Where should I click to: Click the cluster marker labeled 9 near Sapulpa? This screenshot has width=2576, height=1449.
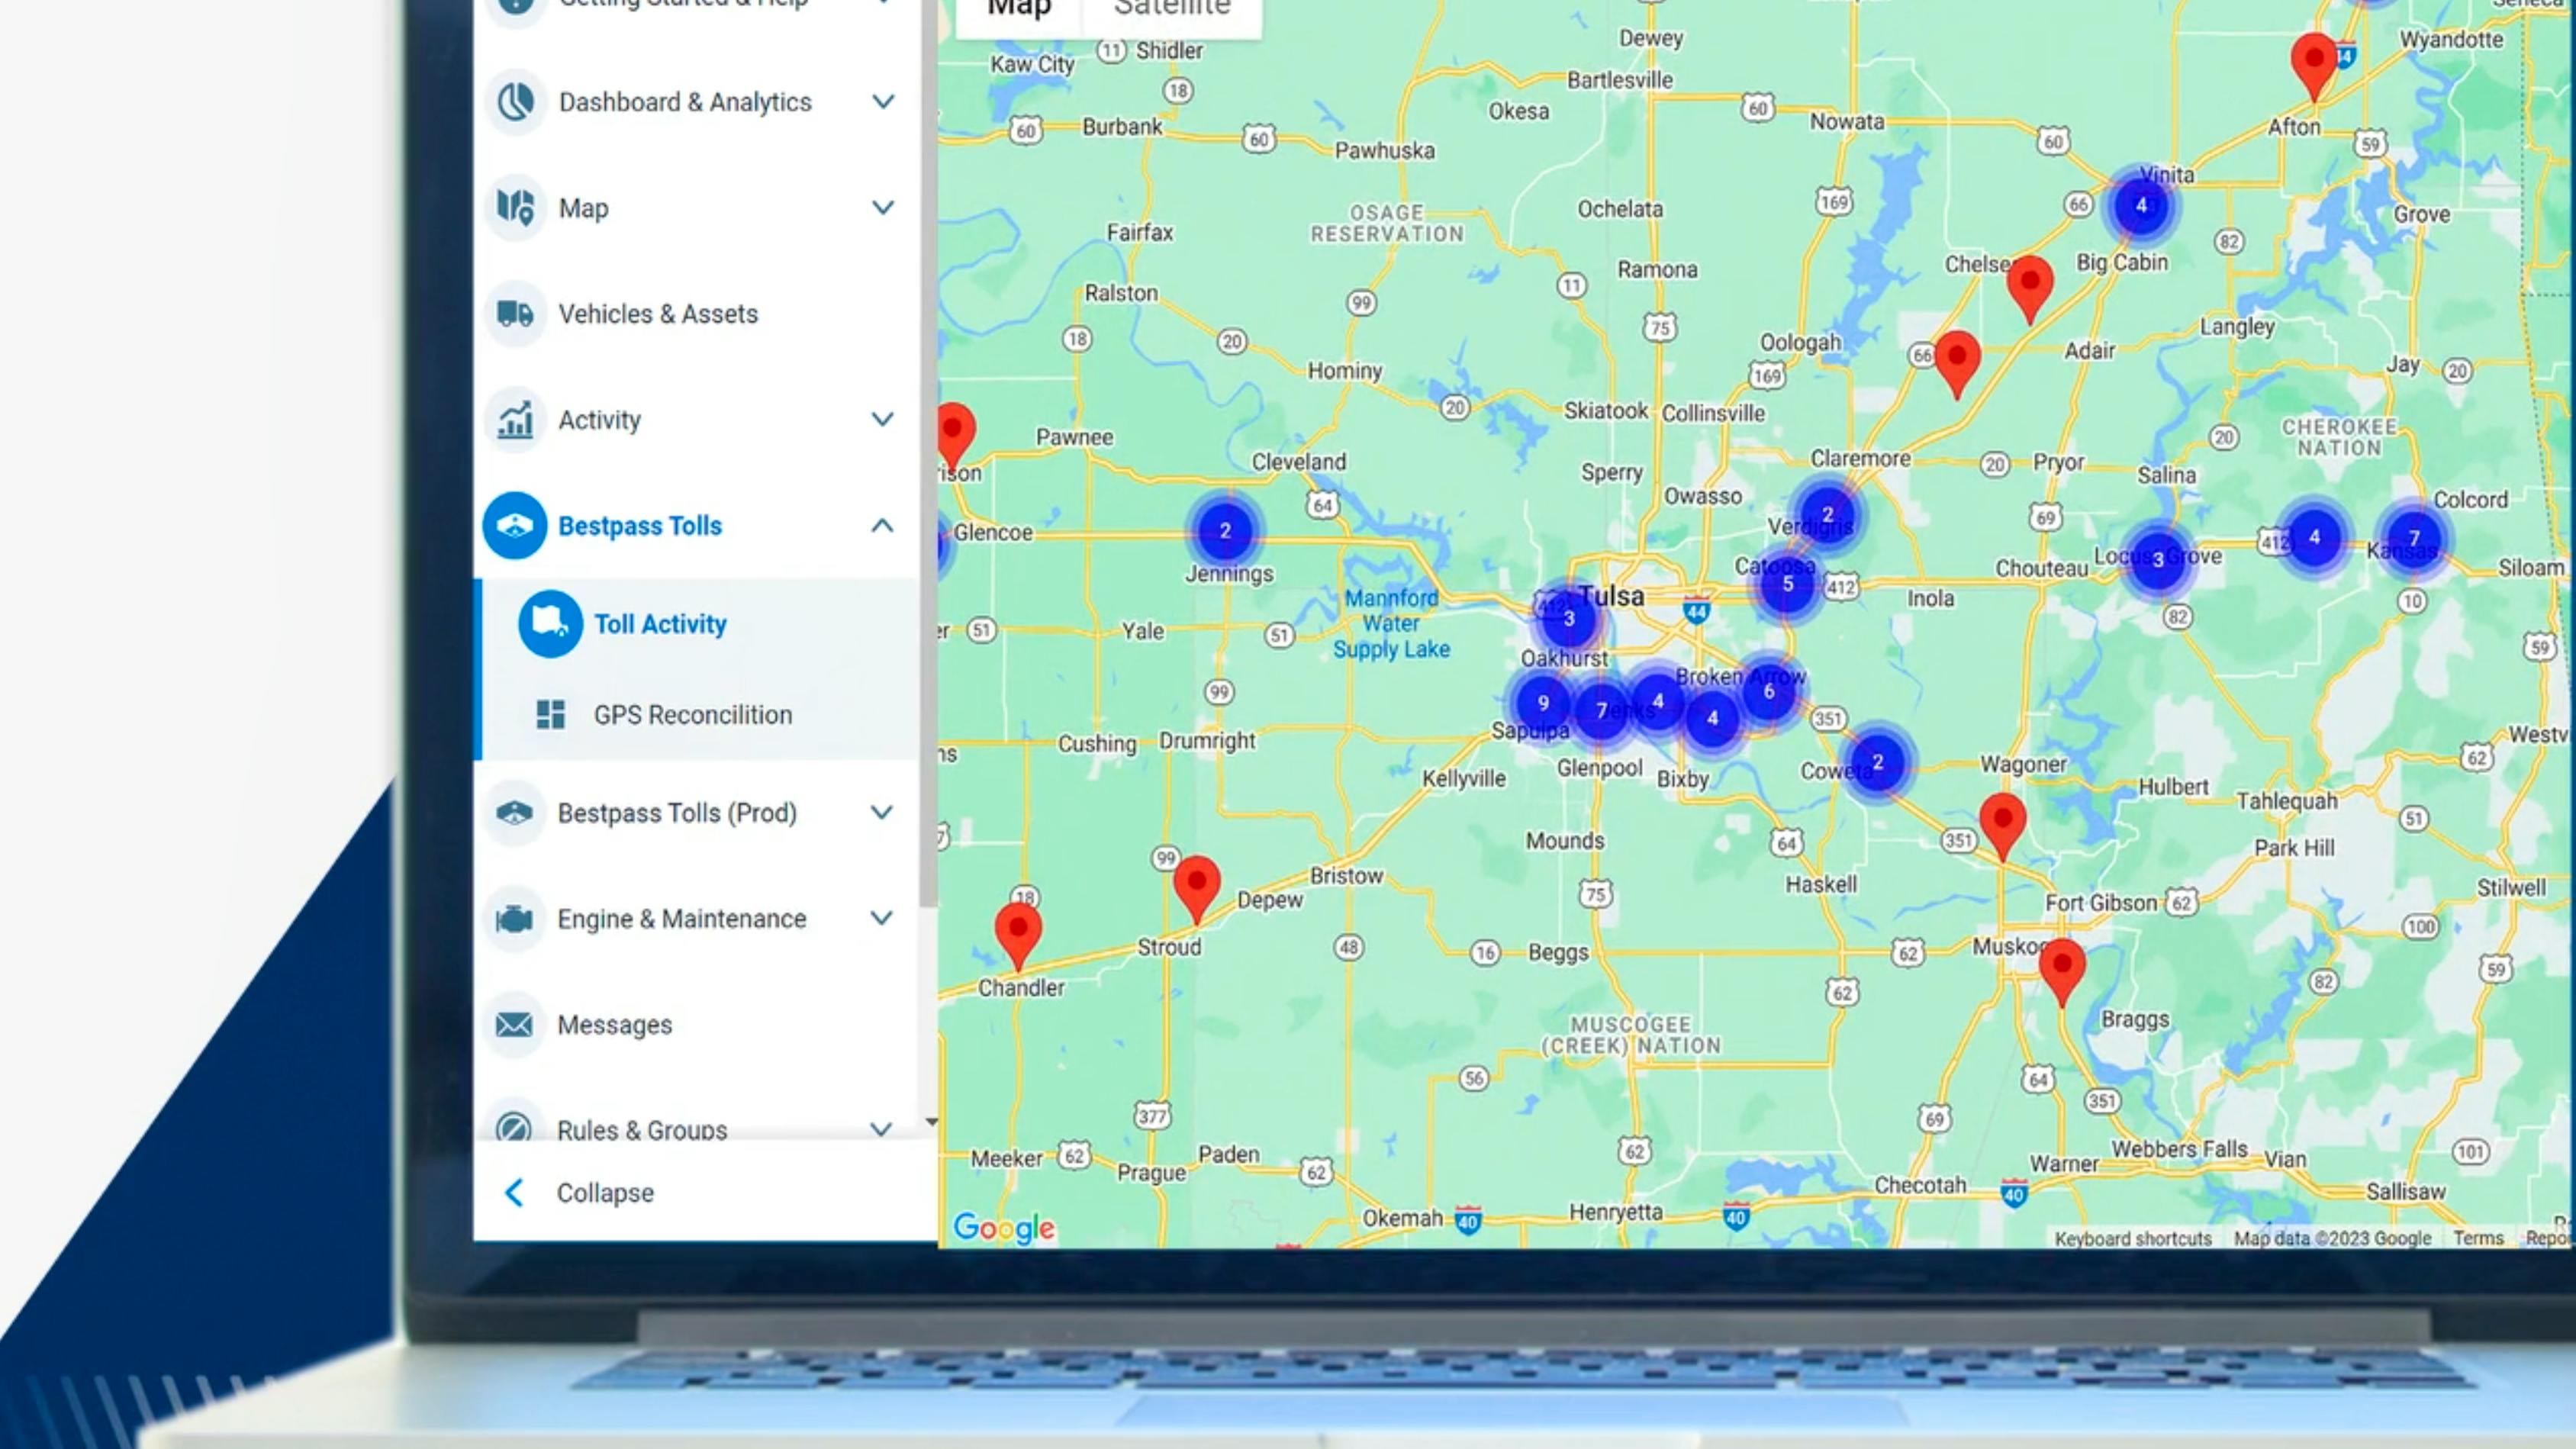[1541, 703]
